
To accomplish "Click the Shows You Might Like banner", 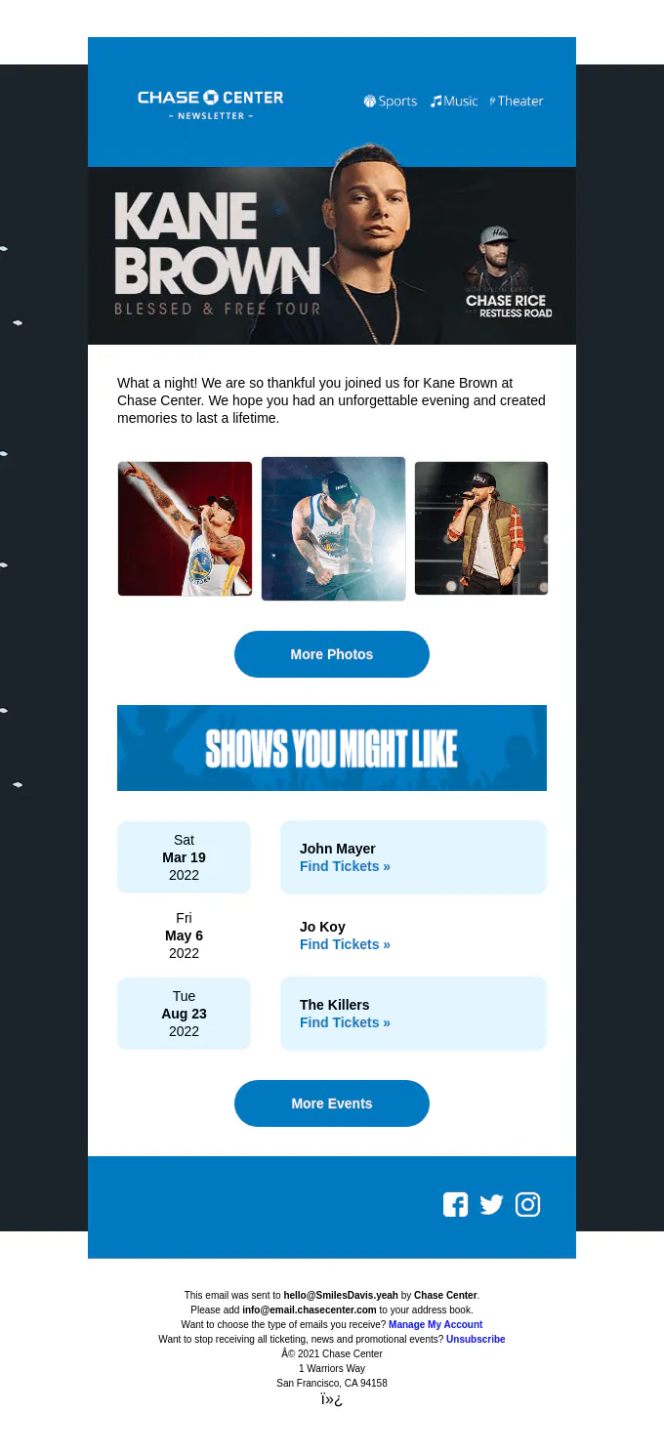I will click(x=332, y=748).
